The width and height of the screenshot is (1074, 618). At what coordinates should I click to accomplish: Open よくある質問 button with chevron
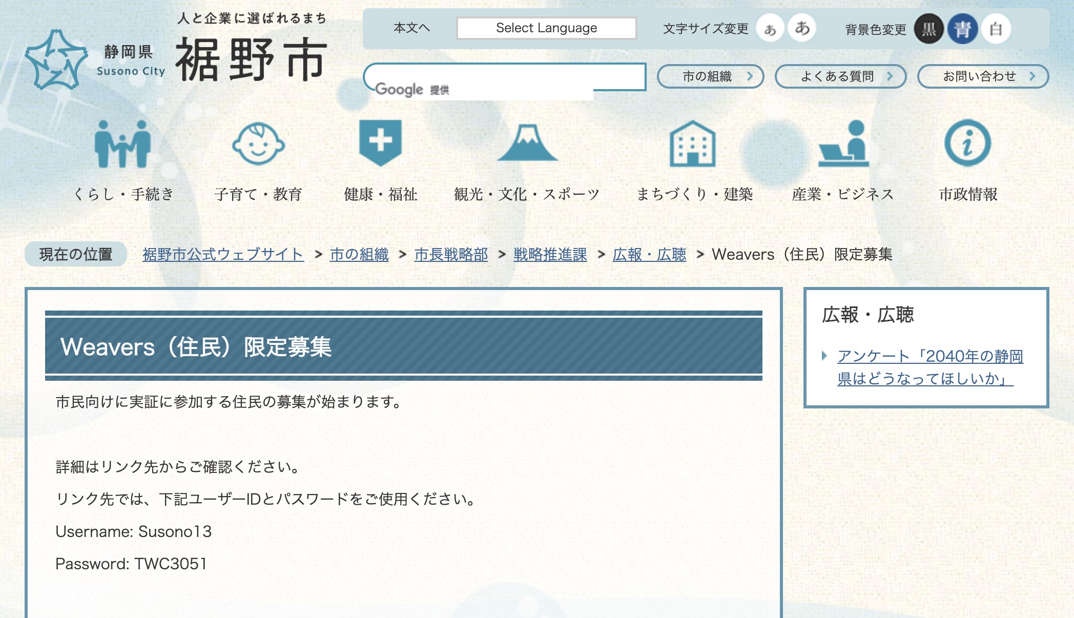pyautogui.click(x=840, y=76)
